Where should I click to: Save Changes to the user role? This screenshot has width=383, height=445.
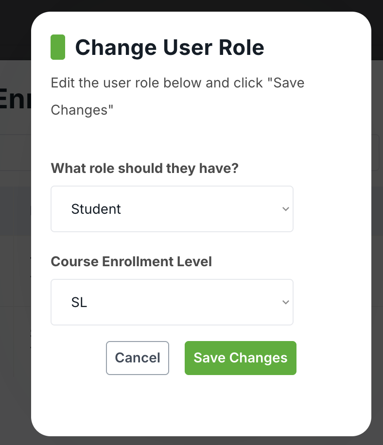click(240, 358)
